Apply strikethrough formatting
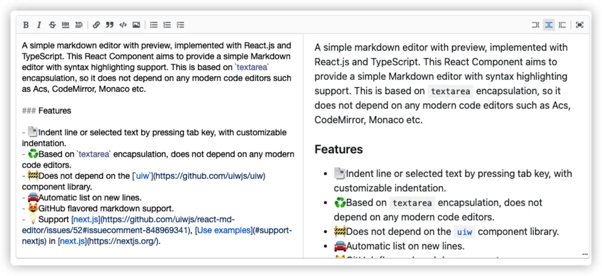This screenshot has height=276, width=602. (52, 25)
